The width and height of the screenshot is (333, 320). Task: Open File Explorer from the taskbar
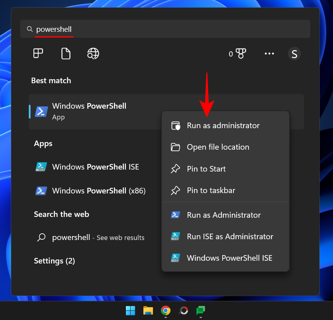click(x=148, y=310)
